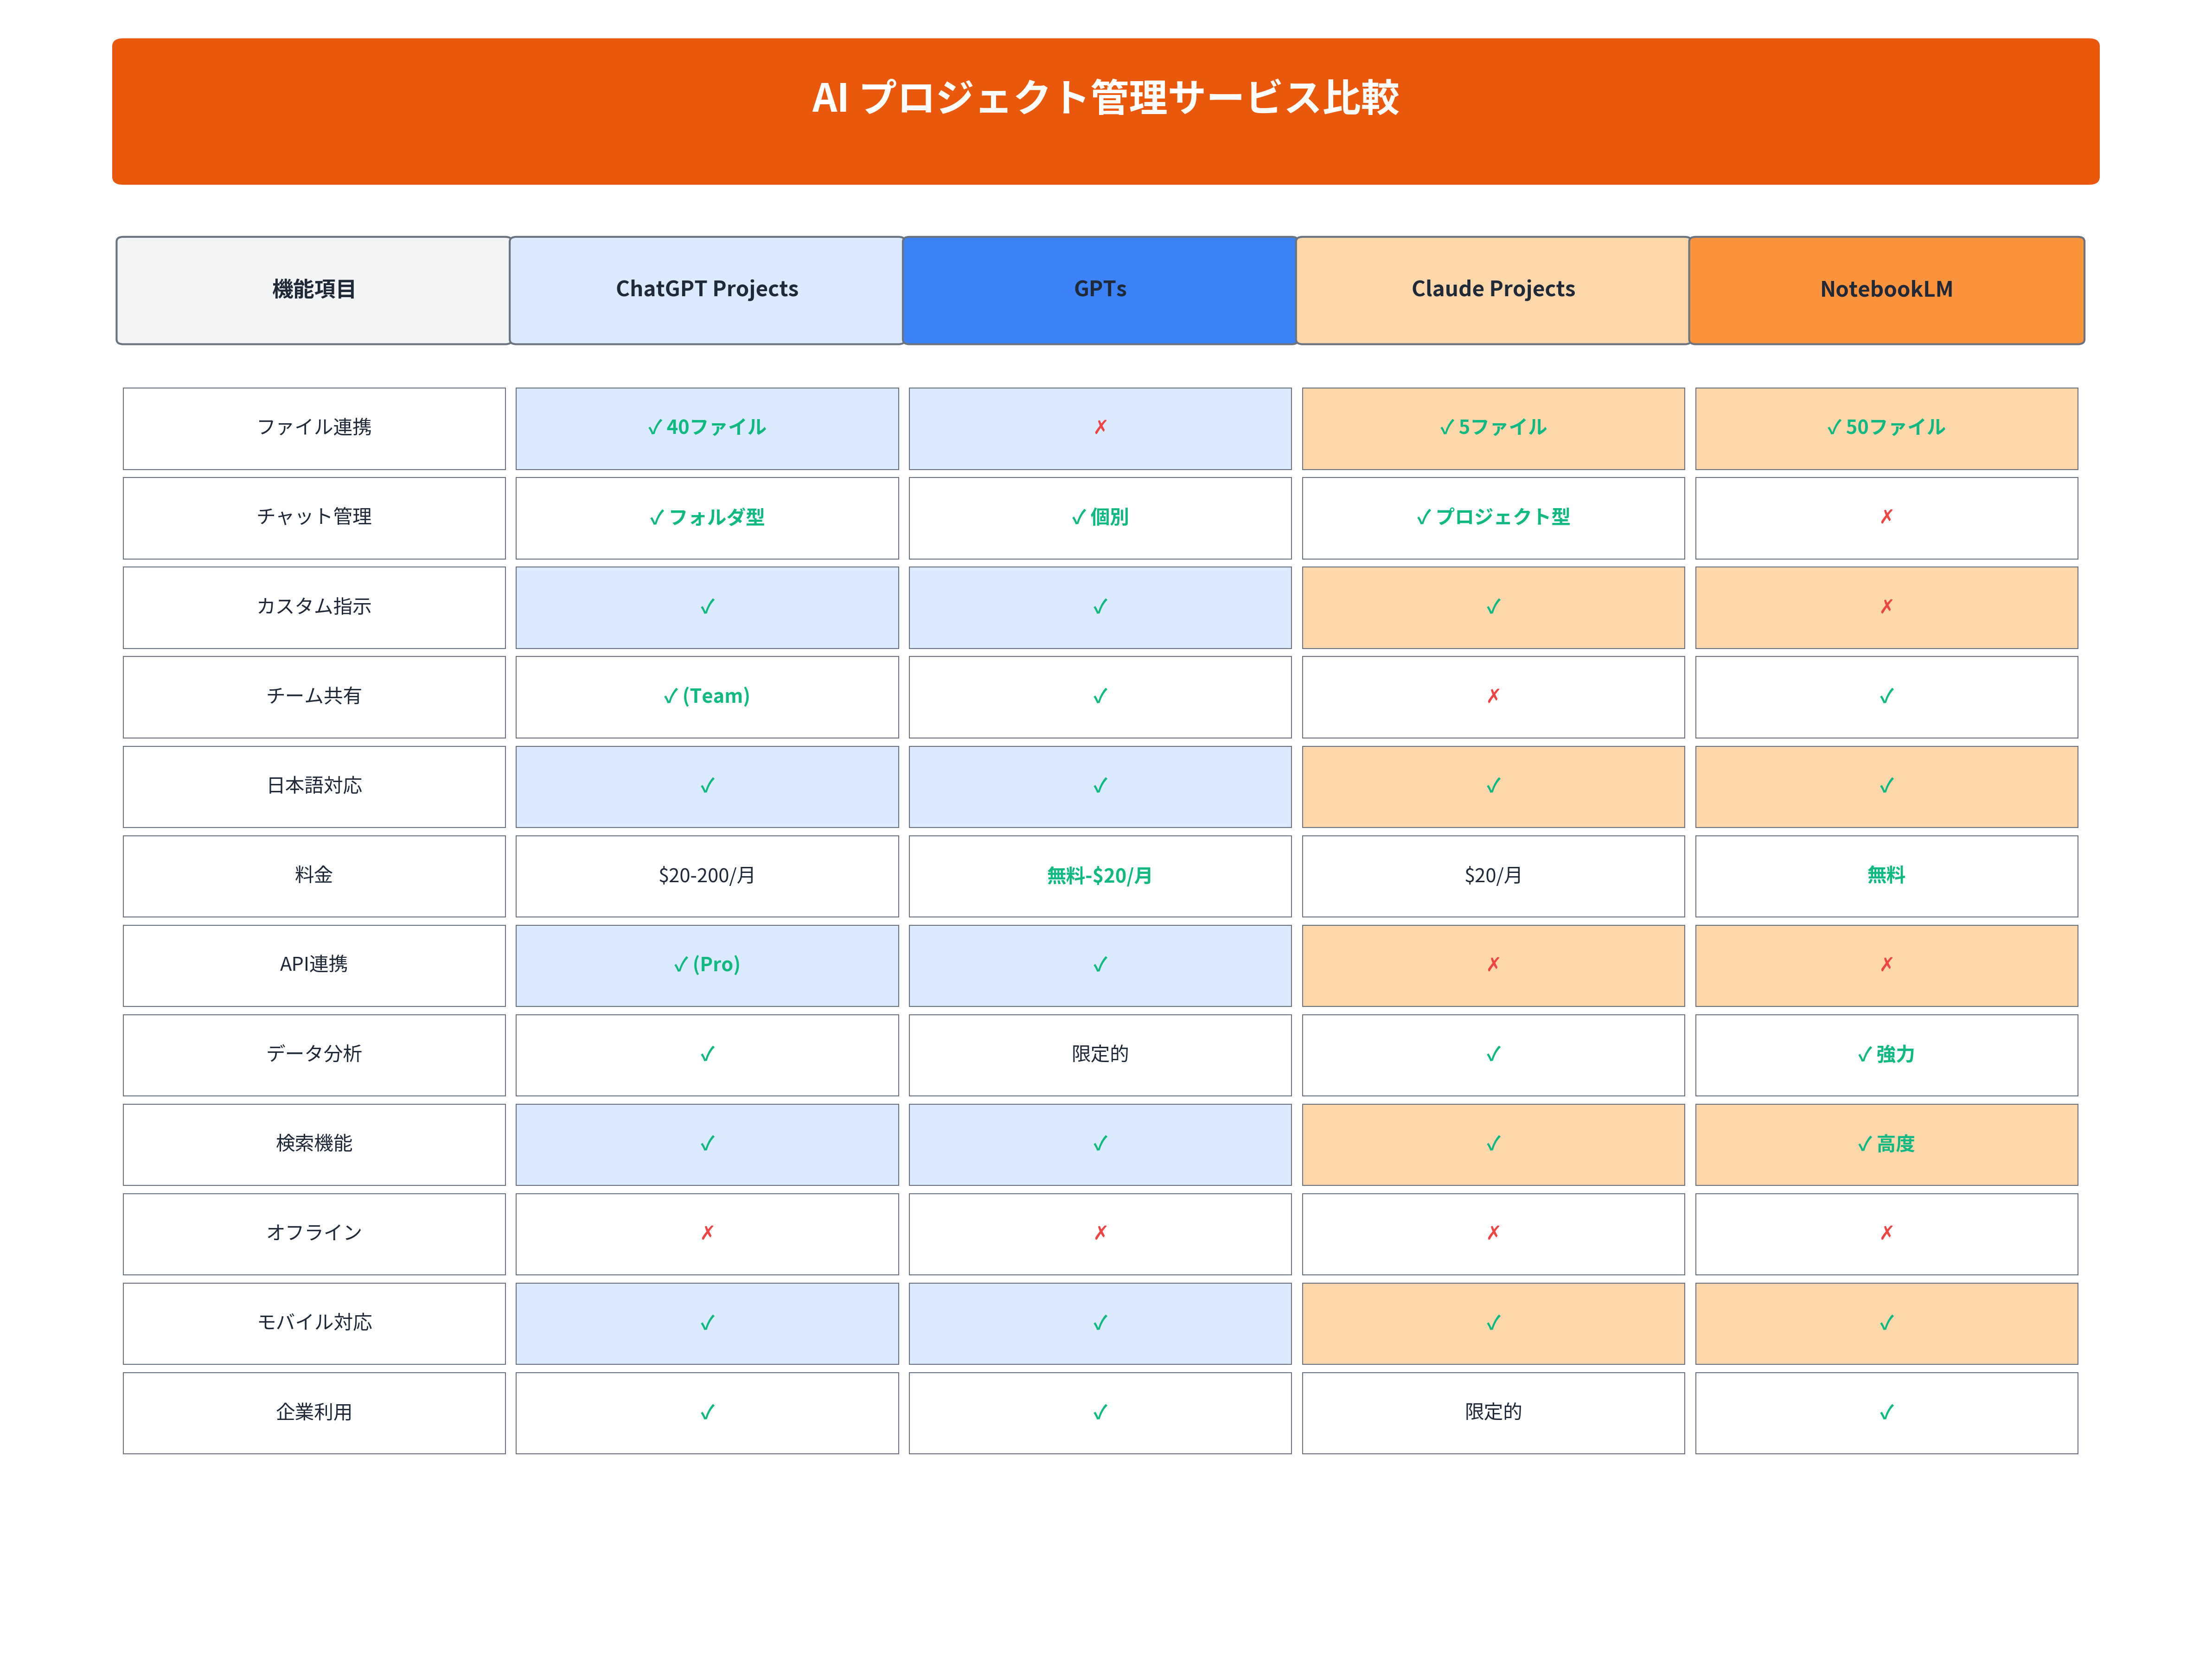Click the checkmark in データ分析 ChatGPT Projects cell

click(x=707, y=1054)
